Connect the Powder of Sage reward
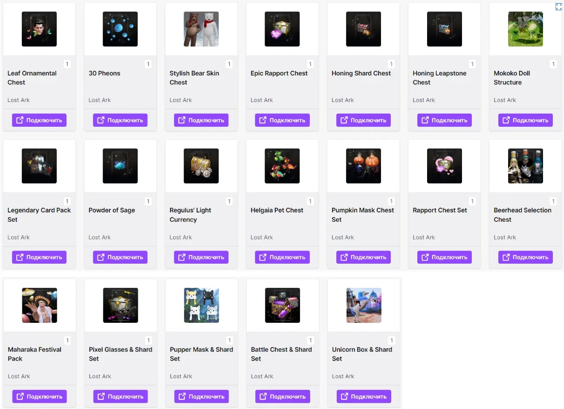564x409 pixels. pyautogui.click(x=120, y=257)
